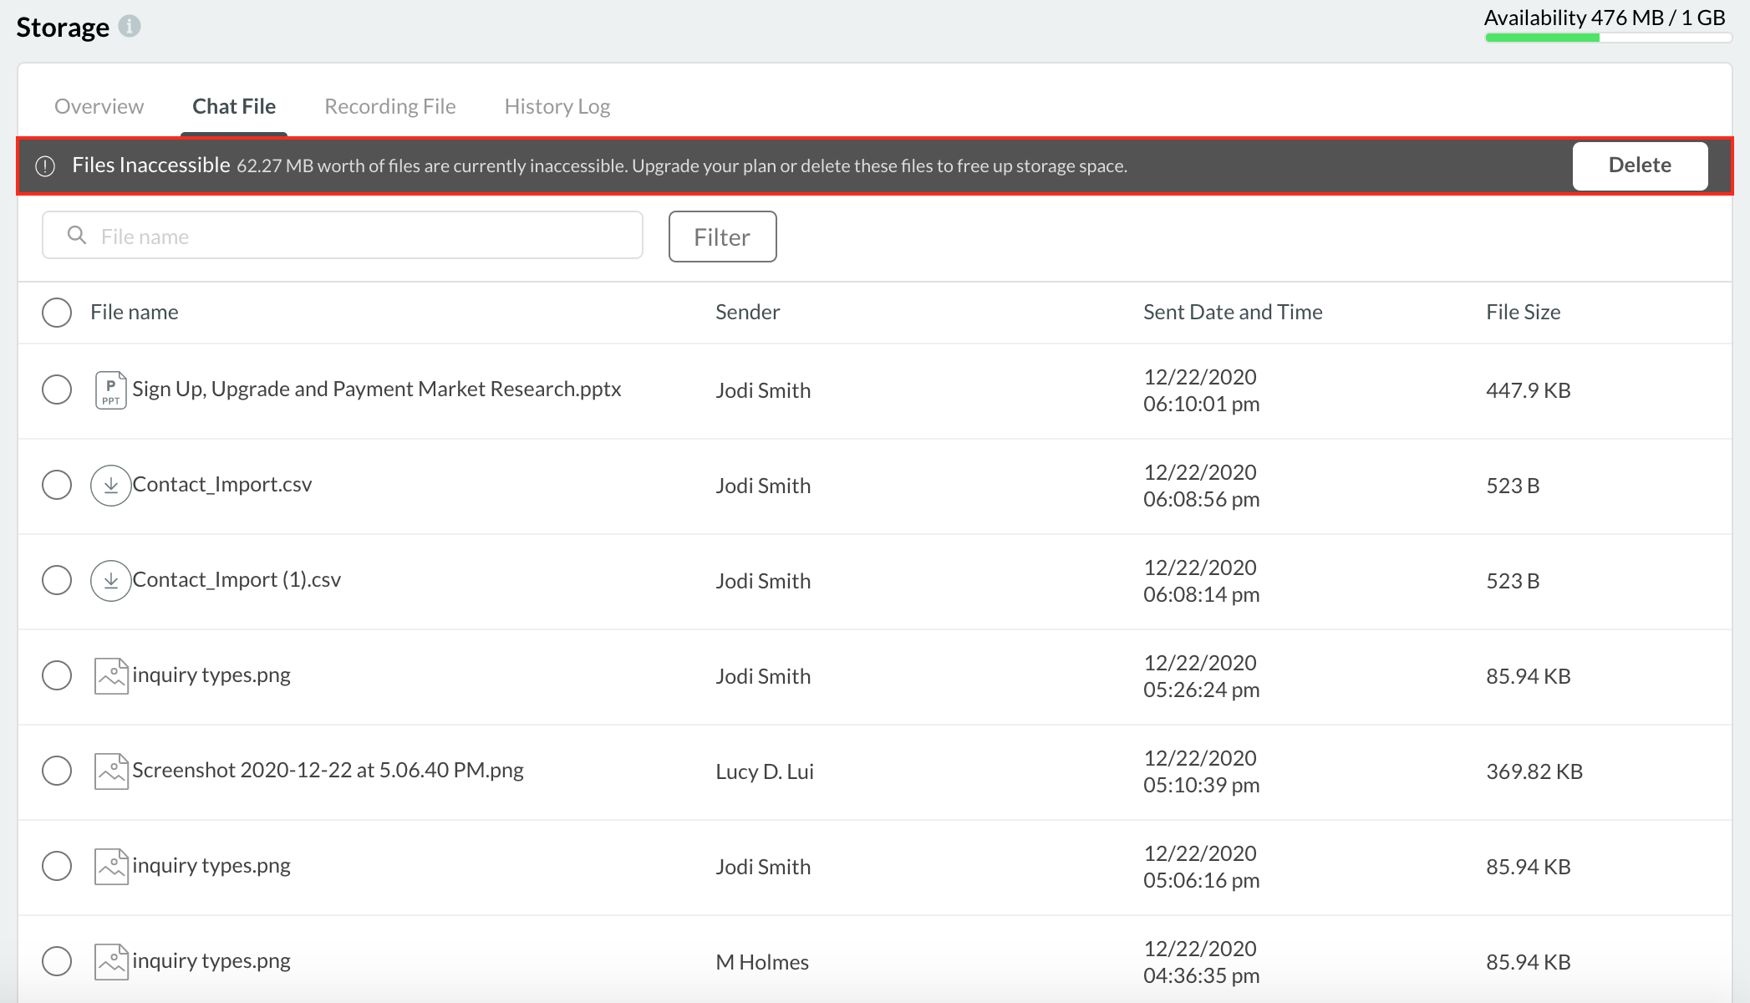Viewport: 1750px width, 1003px height.
Task: Click image icon of inquiry types.png sent 05:26:24 pm
Action: pos(111,676)
